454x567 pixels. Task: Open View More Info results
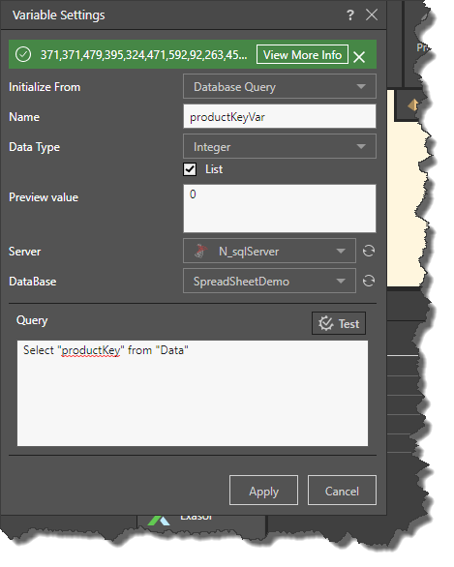coord(302,54)
